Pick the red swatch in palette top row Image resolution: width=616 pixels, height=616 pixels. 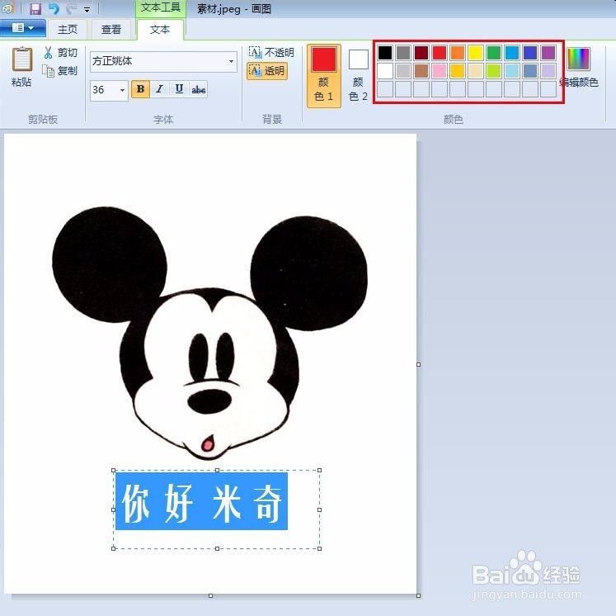point(440,52)
